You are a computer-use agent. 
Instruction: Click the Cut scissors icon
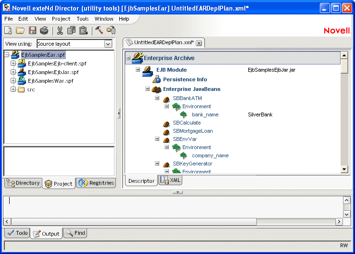60,30
